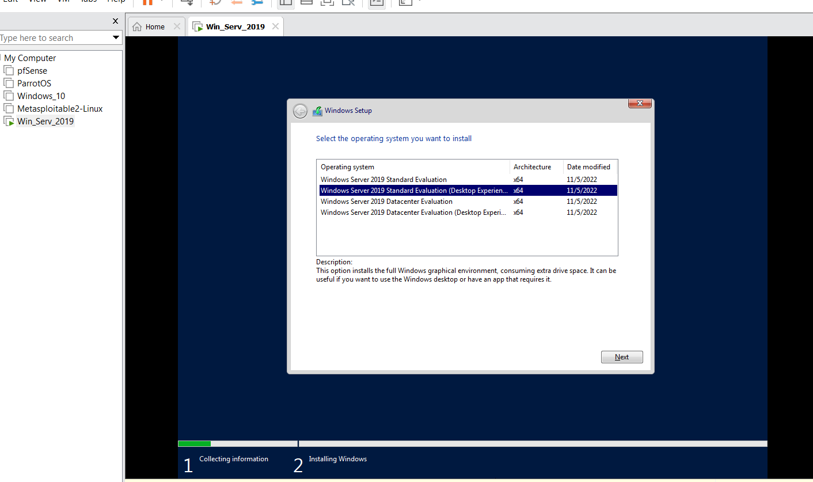Select the ParrotOS virtual machine
813x482 pixels.
tap(34, 84)
